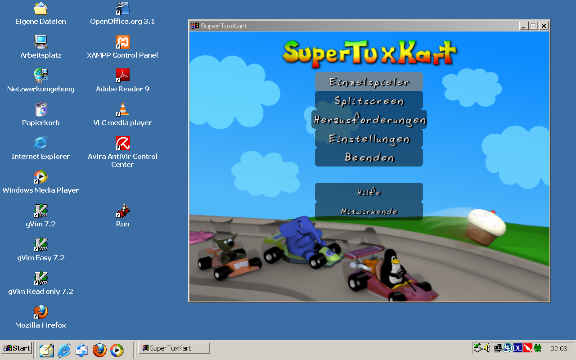Launch Firefox from the quick launch bar

tap(99, 350)
